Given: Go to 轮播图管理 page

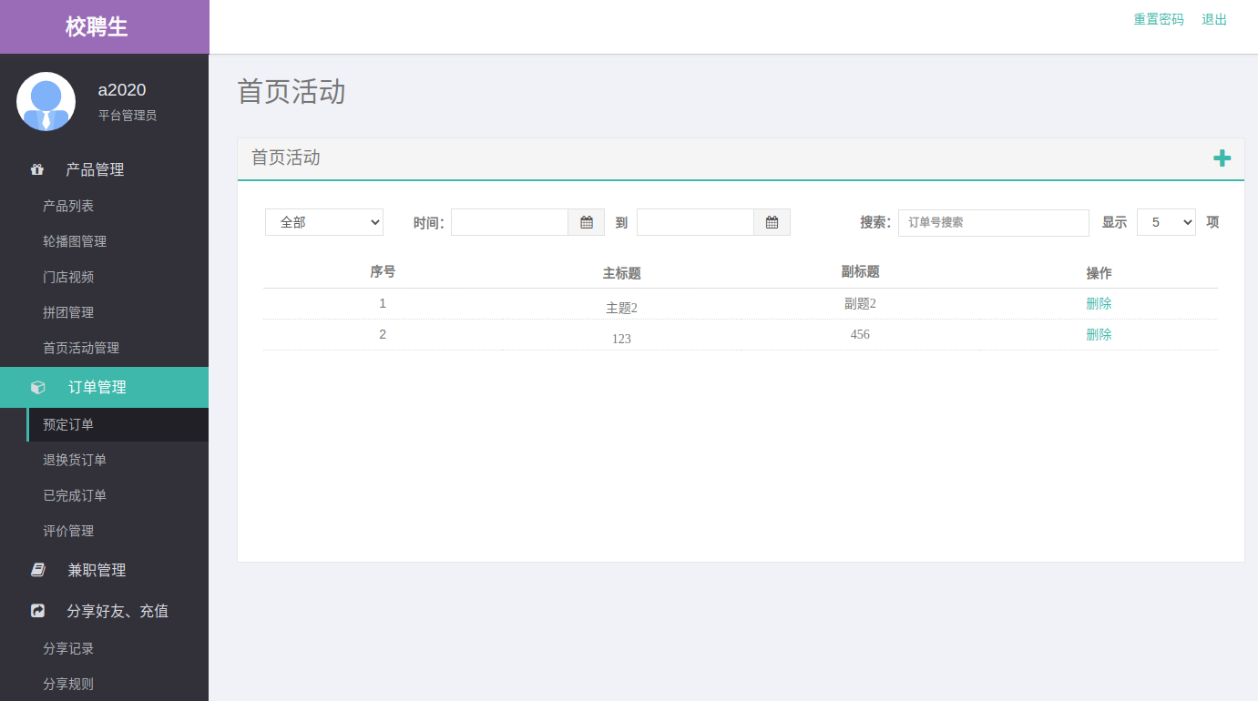Looking at the screenshot, I should pos(75,241).
